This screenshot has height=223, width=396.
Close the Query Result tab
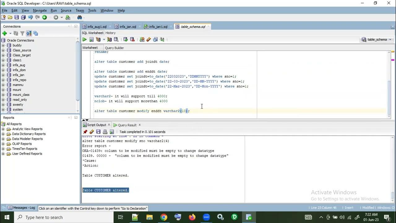point(140,125)
